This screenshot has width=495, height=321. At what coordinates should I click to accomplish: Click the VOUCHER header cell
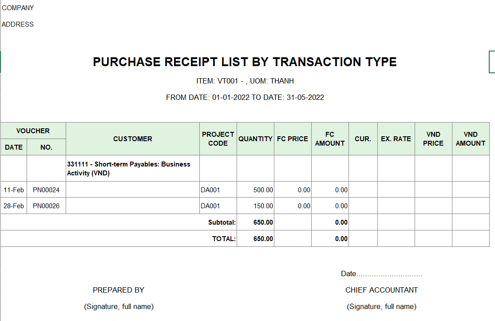point(33,131)
